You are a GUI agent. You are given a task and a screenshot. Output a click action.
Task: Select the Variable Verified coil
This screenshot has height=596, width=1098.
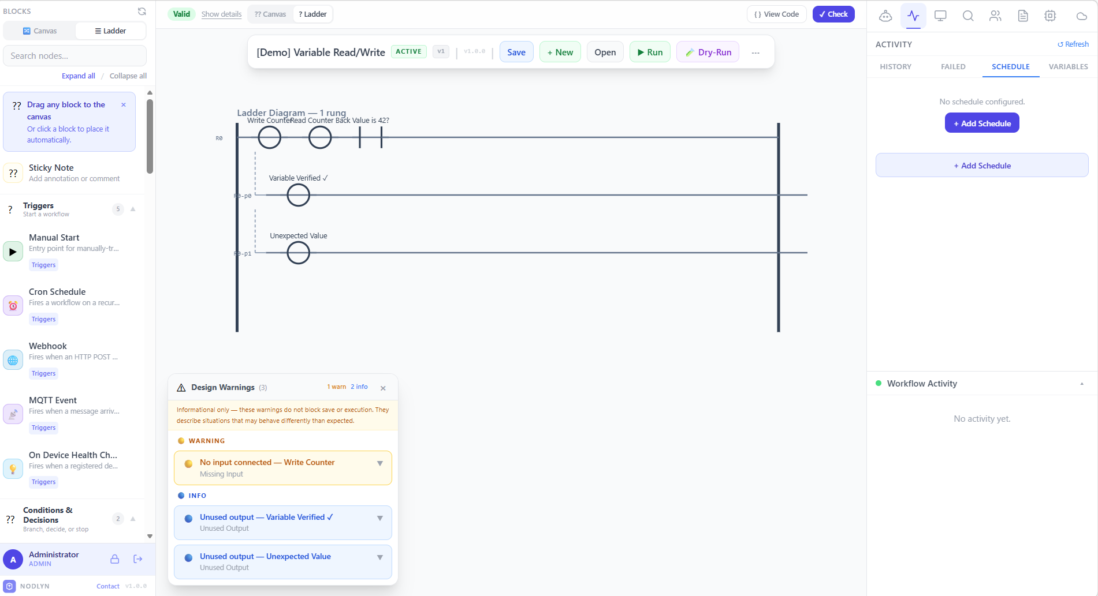pos(299,195)
